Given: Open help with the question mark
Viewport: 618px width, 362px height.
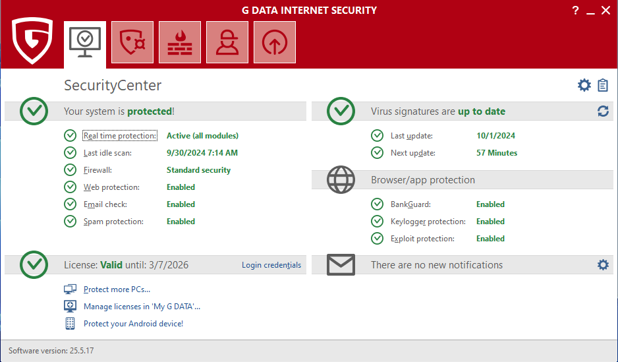Looking at the screenshot, I should pos(575,11).
